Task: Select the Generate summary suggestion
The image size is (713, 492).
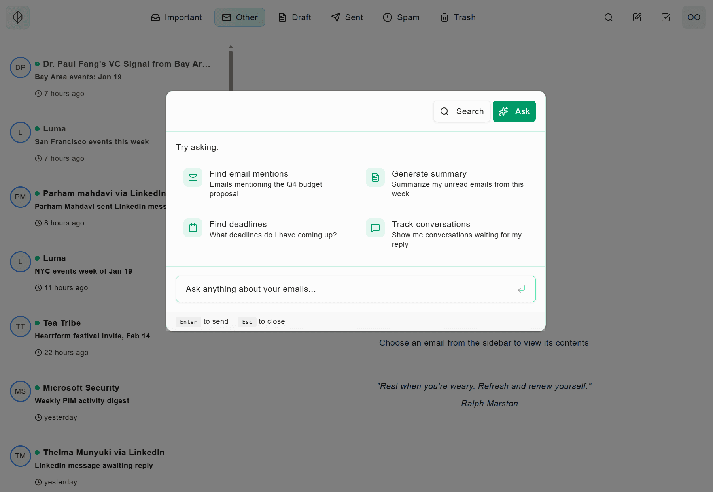Action: (x=446, y=184)
